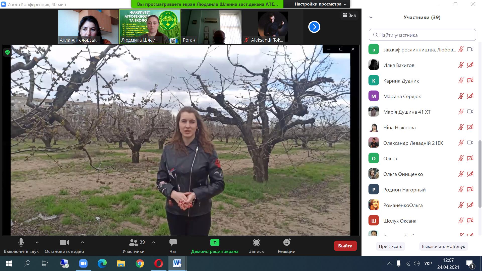Expand audio options arrow beside microphone
The height and width of the screenshot is (271, 482).
point(37,242)
